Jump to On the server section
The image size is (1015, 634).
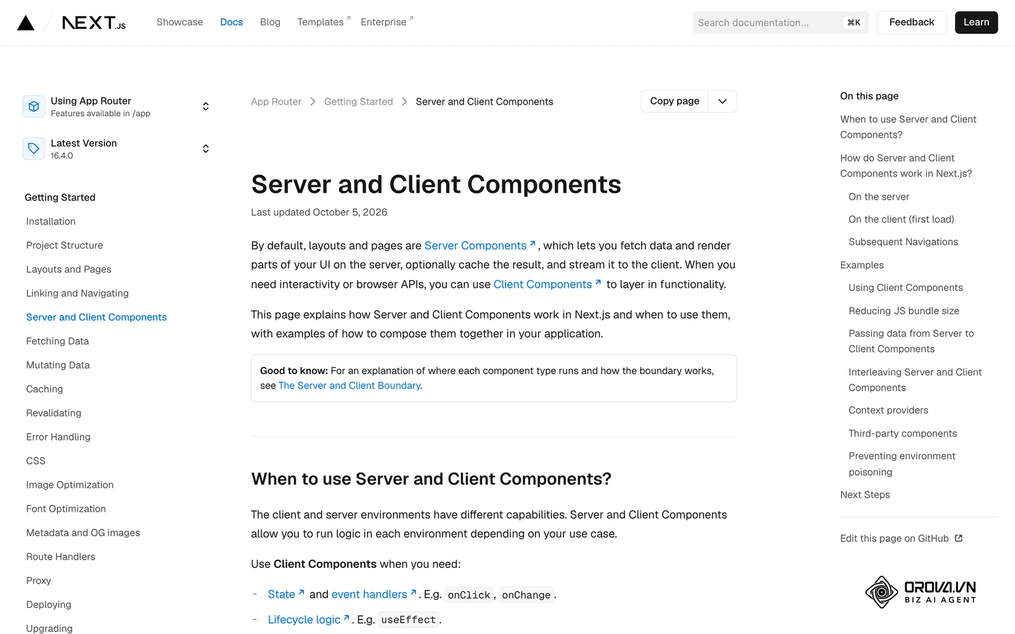point(879,197)
